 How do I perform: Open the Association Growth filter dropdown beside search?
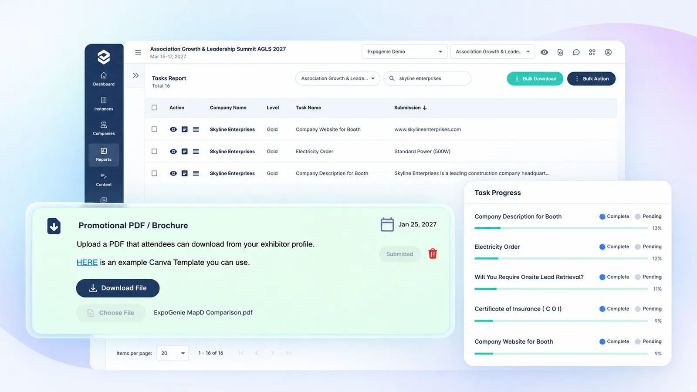tap(338, 78)
